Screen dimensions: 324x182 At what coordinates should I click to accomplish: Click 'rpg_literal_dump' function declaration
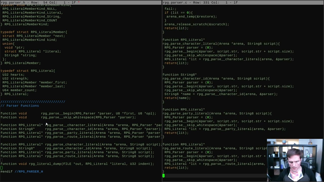coord(77,164)
